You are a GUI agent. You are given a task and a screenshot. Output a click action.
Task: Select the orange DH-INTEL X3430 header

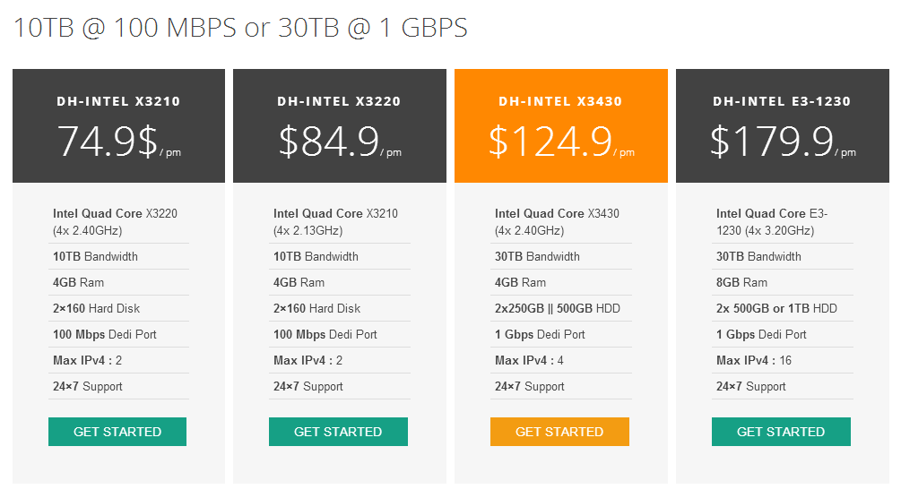[x=560, y=101]
